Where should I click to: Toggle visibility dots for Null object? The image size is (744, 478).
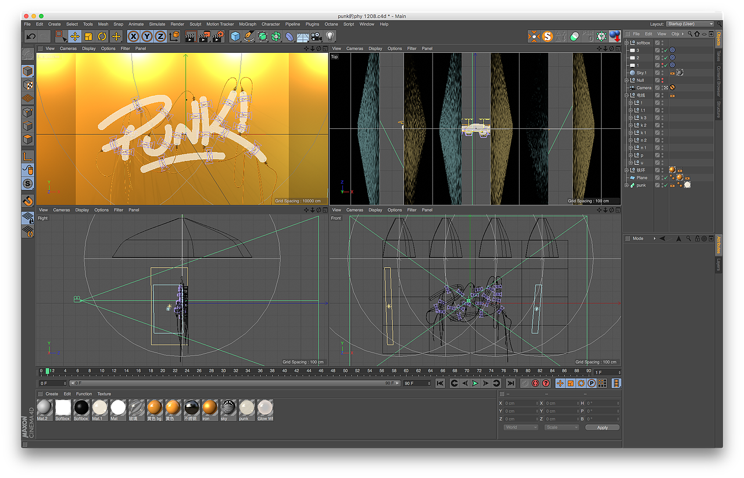662,80
